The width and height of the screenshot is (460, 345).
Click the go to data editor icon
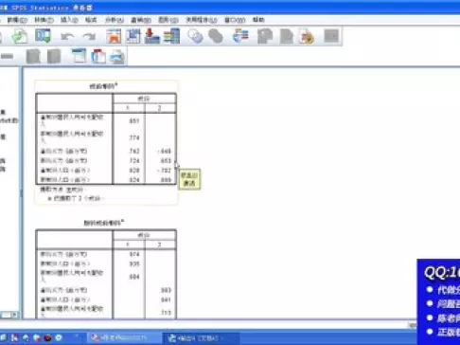(x=114, y=36)
